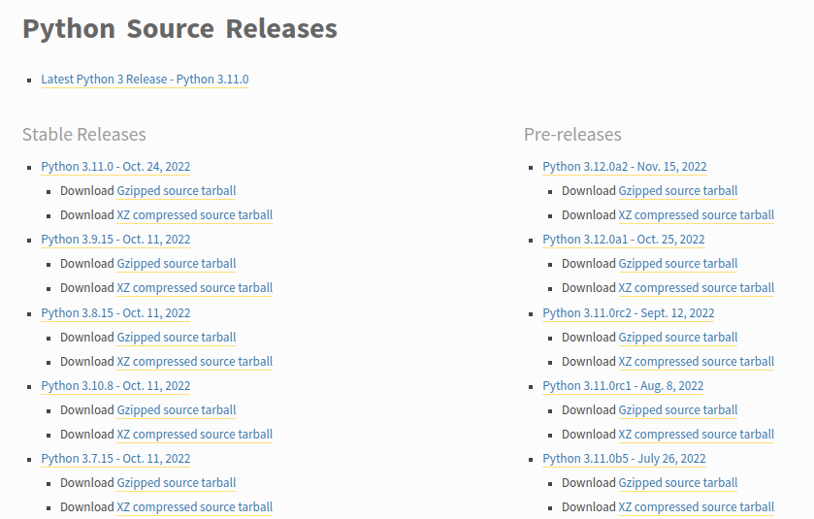The height and width of the screenshot is (519, 814).
Task: Download XZ compressed tarball for Python 3.12.0a2
Action: click(x=697, y=215)
